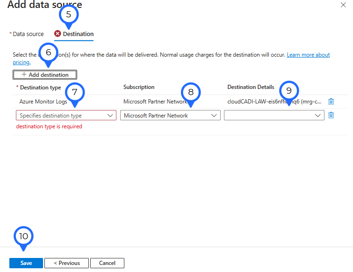Delete the Azure Monitor Logs destination row

pos(331,102)
